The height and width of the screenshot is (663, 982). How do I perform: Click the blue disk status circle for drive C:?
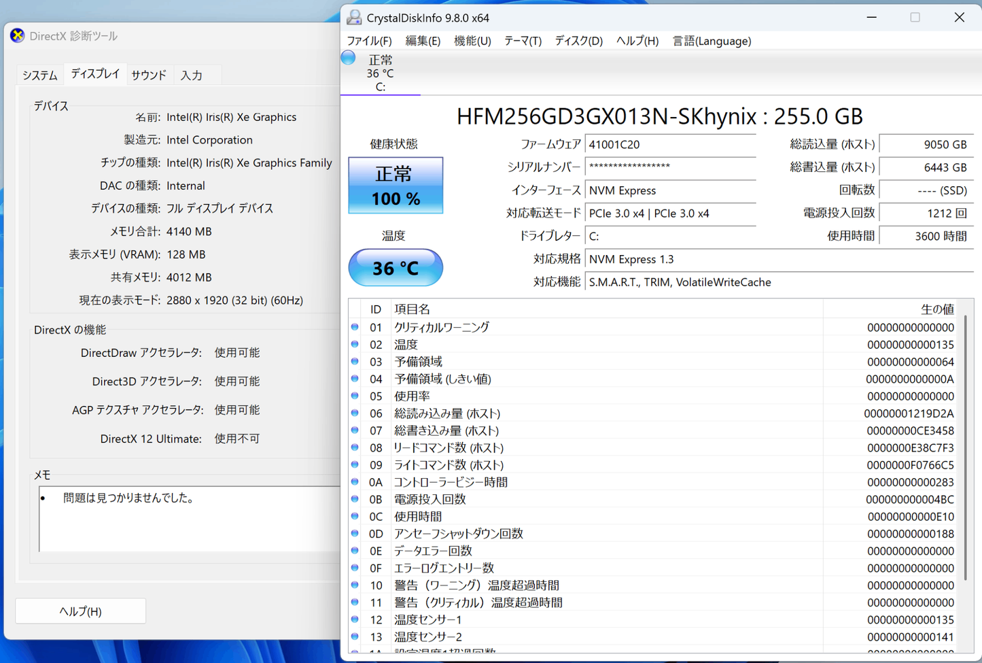tap(349, 58)
